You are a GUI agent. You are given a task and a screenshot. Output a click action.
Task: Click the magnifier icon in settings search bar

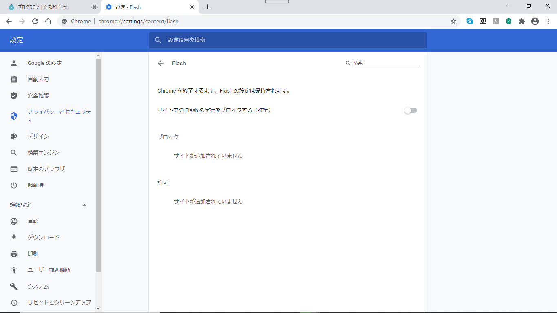click(158, 40)
